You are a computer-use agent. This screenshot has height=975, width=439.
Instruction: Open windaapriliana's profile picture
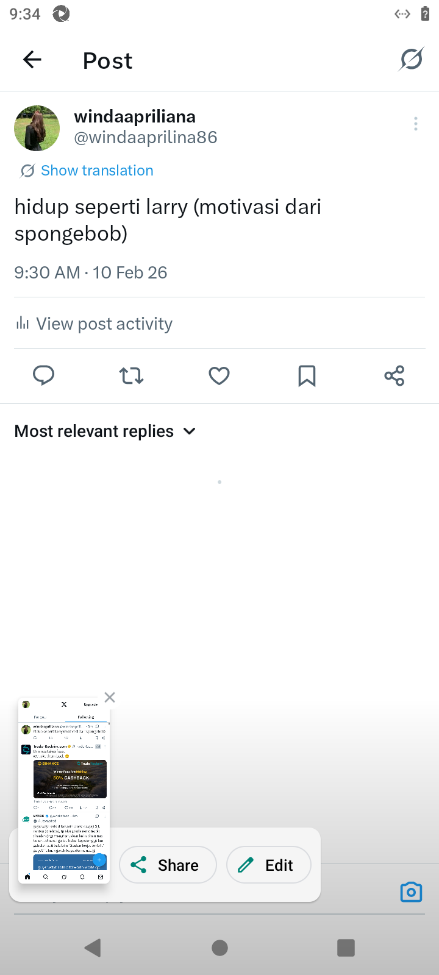click(x=37, y=128)
